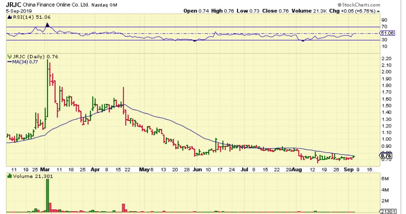Image resolution: width=406 pixels, height=214 pixels.
Task: Click the Mar label on date axis
Action: [x=45, y=170]
